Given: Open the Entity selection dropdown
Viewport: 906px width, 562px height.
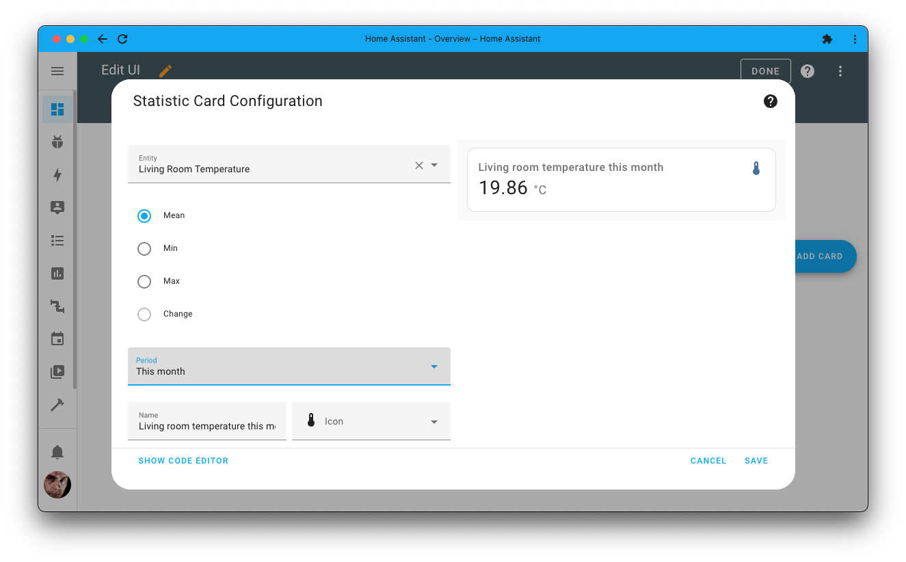Looking at the screenshot, I should (435, 165).
